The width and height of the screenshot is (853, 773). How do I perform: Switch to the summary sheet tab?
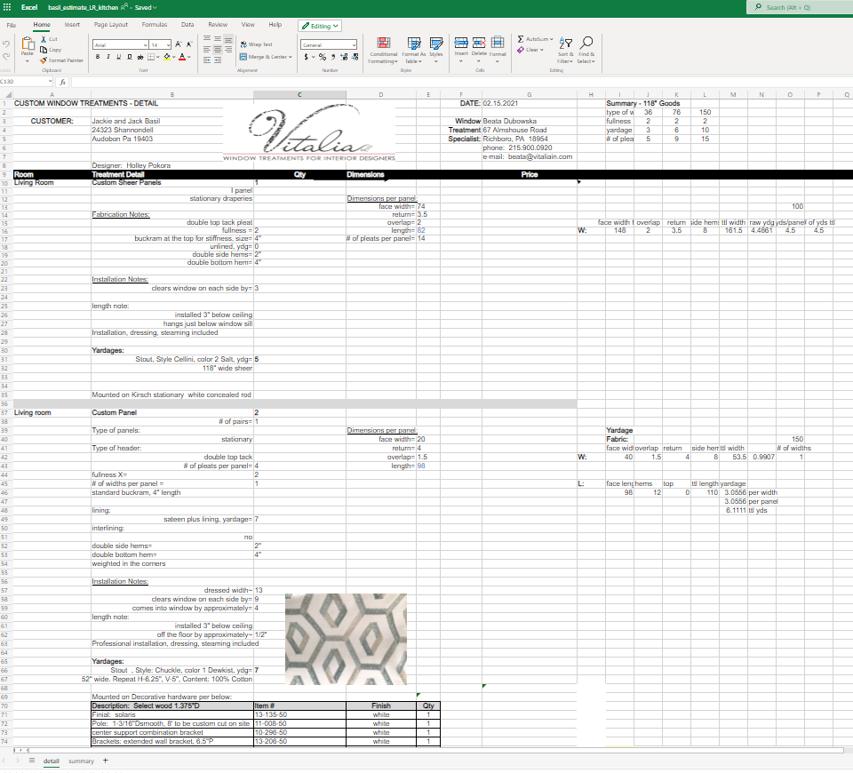point(82,761)
